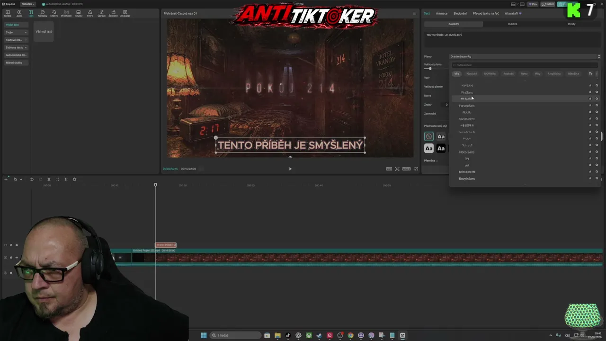Screen dimensions: 606x341
Task: Show more font category chips
Action: 597,73
